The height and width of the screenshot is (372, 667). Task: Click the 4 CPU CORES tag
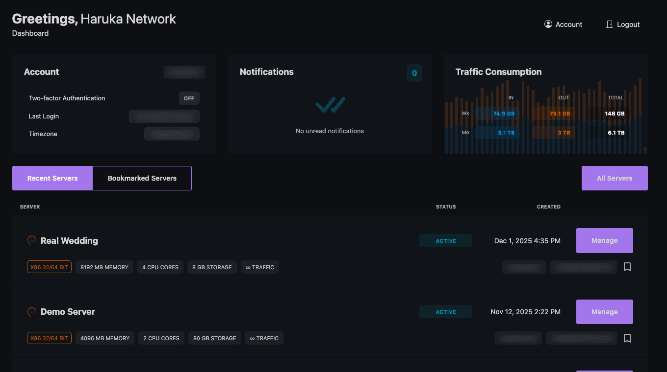pos(160,267)
